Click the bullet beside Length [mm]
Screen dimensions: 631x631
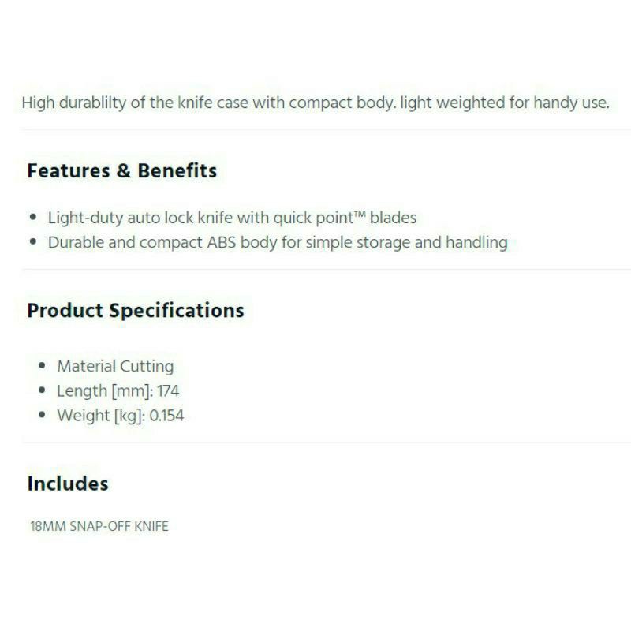42,391
